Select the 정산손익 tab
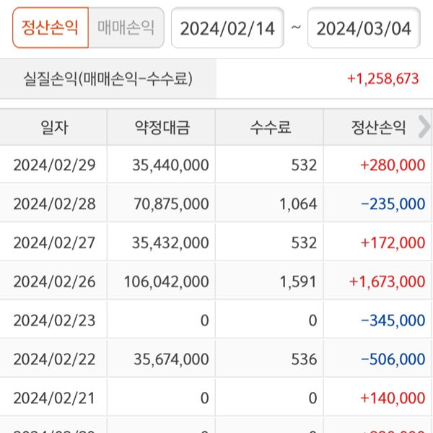 point(51,28)
